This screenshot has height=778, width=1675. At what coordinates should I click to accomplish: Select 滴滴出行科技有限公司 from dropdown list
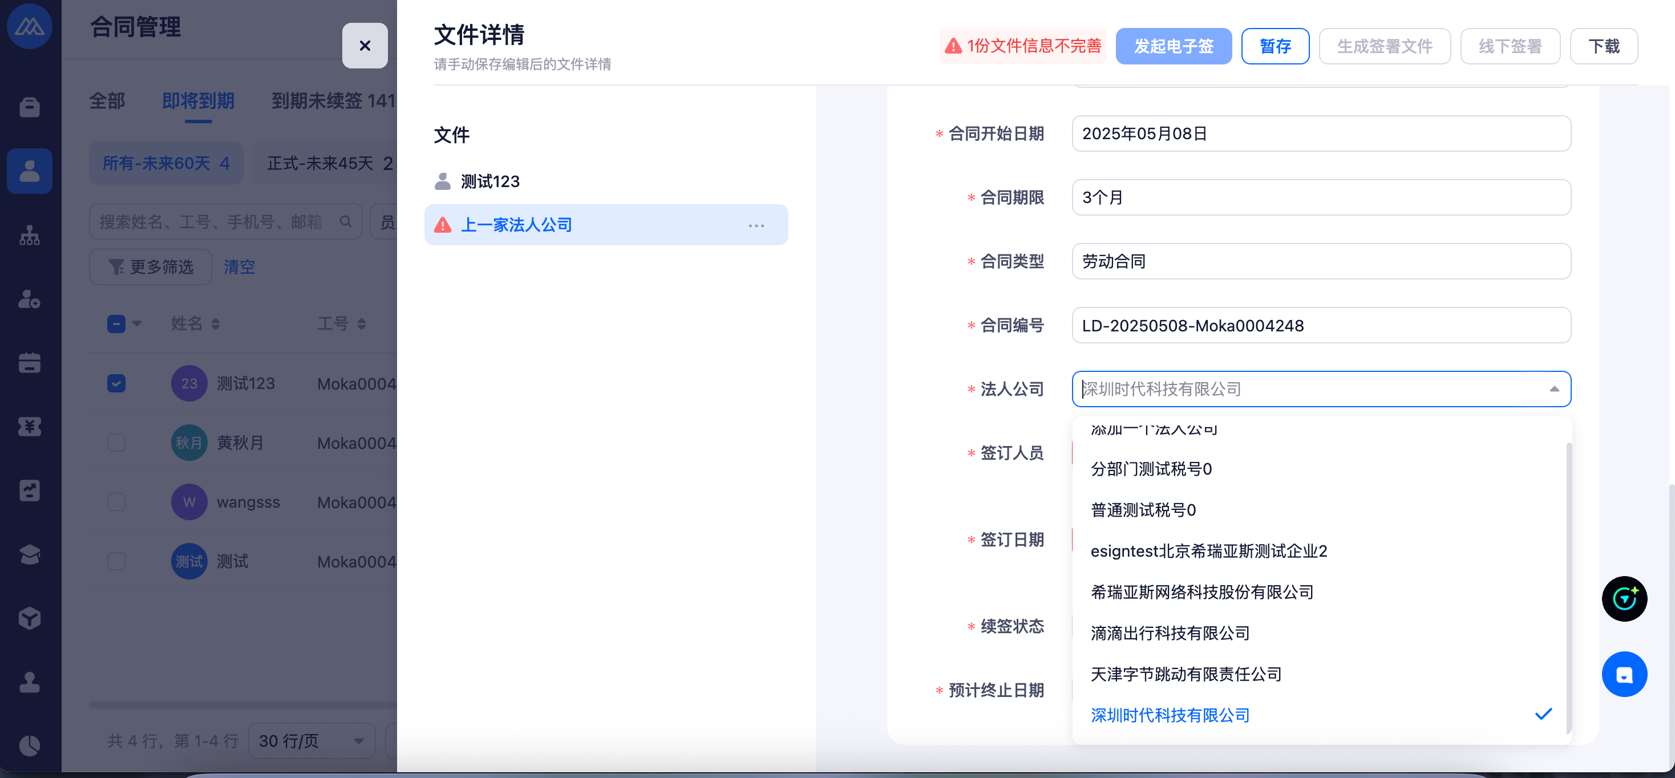click(1170, 633)
